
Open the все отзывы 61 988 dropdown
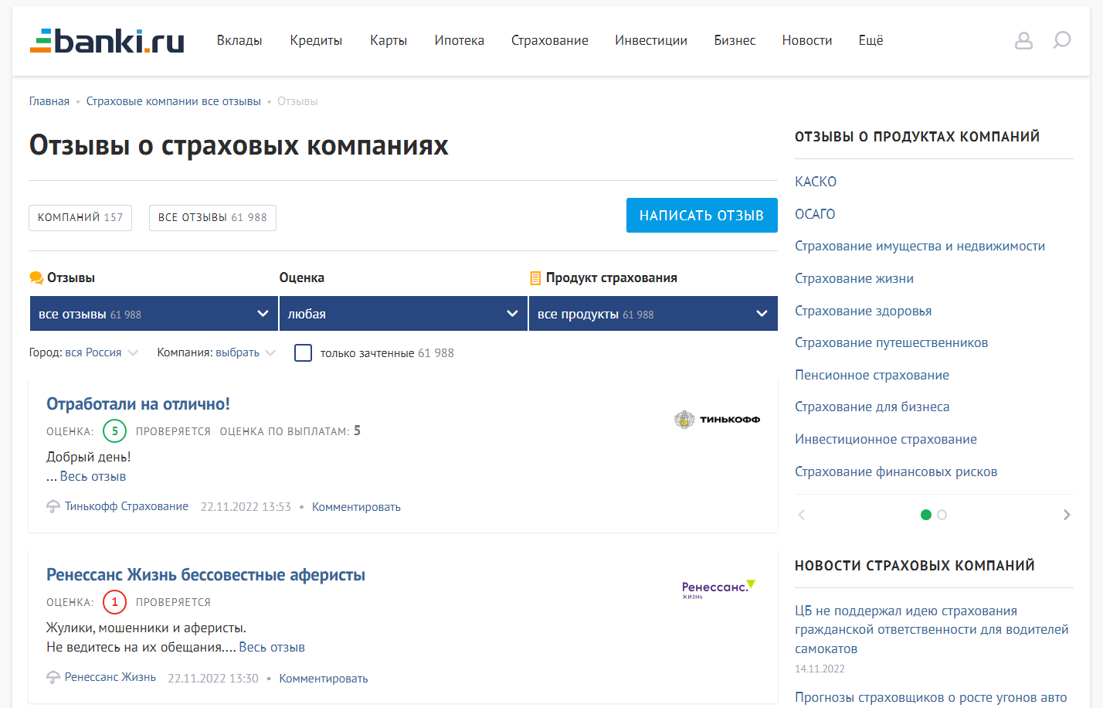pyautogui.click(x=154, y=314)
